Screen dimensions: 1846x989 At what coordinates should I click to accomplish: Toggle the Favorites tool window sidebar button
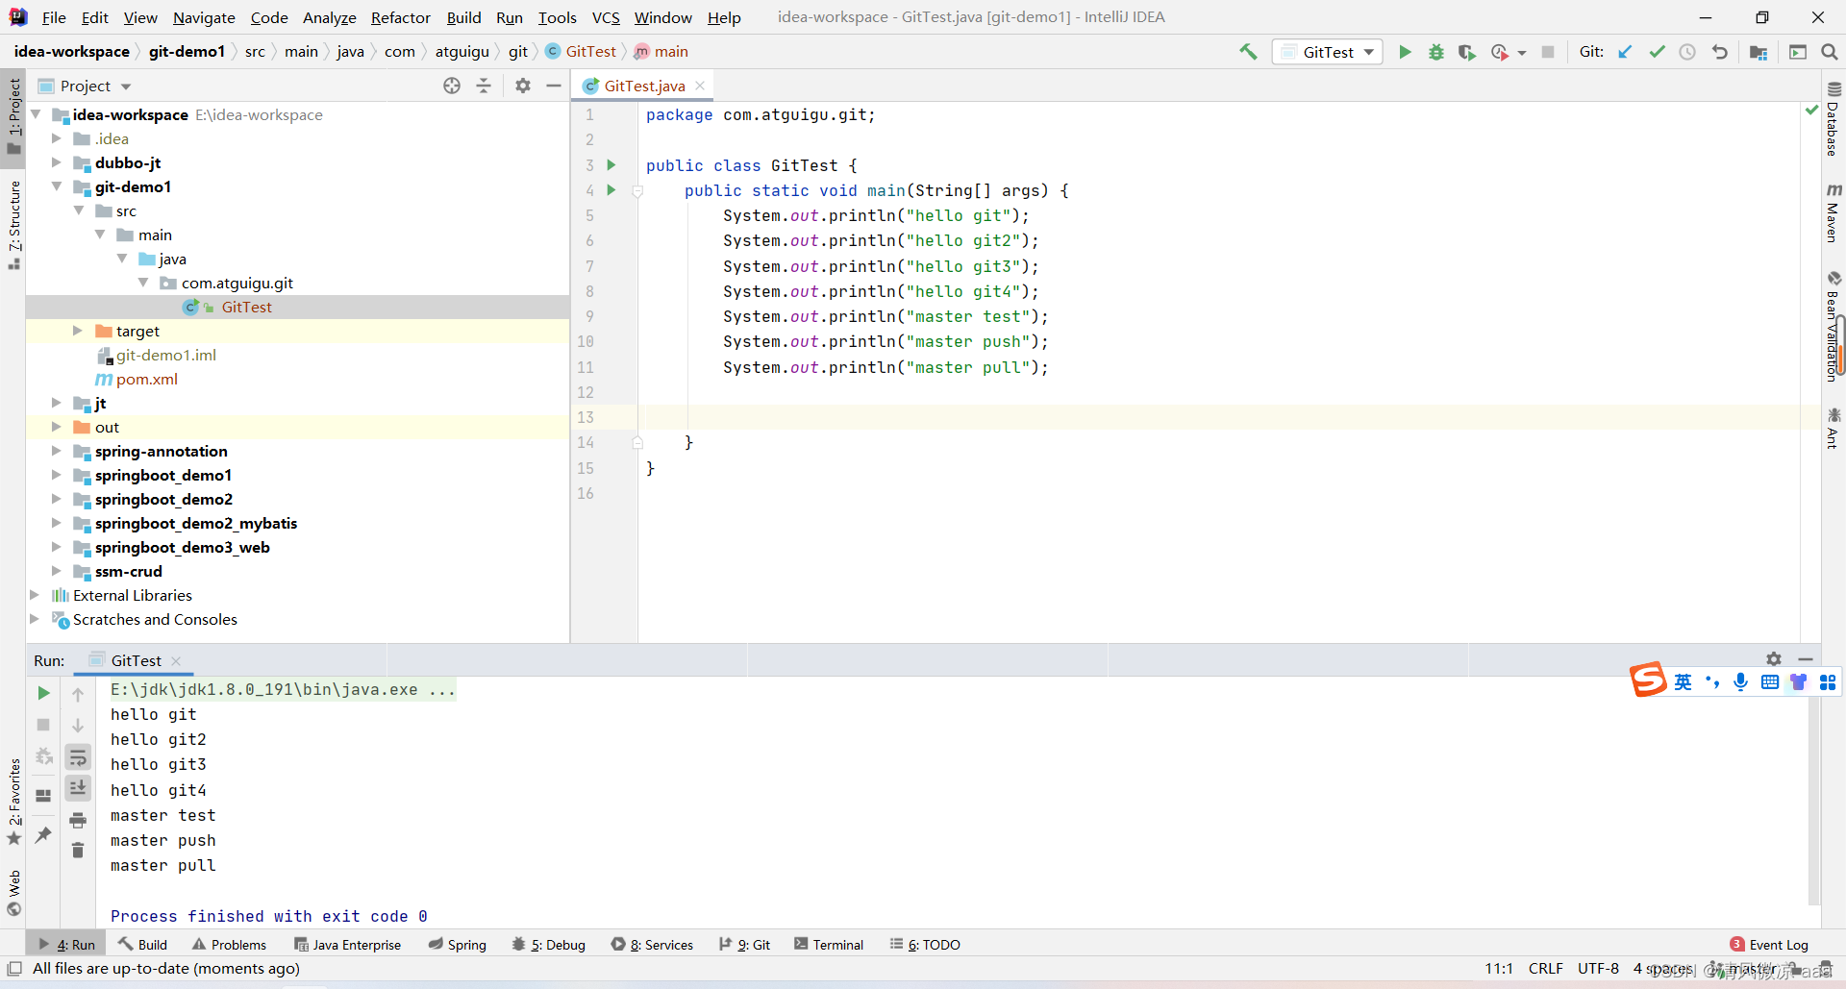[x=13, y=802]
